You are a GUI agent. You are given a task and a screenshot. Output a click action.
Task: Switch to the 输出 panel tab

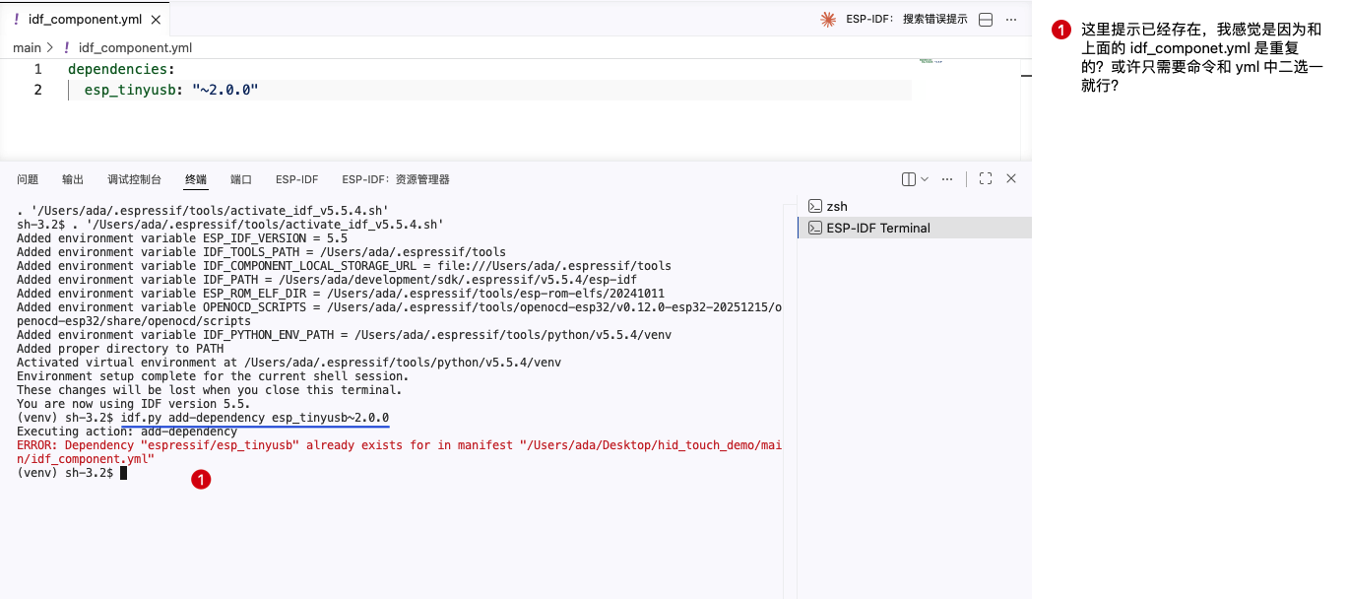pos(73,179)
